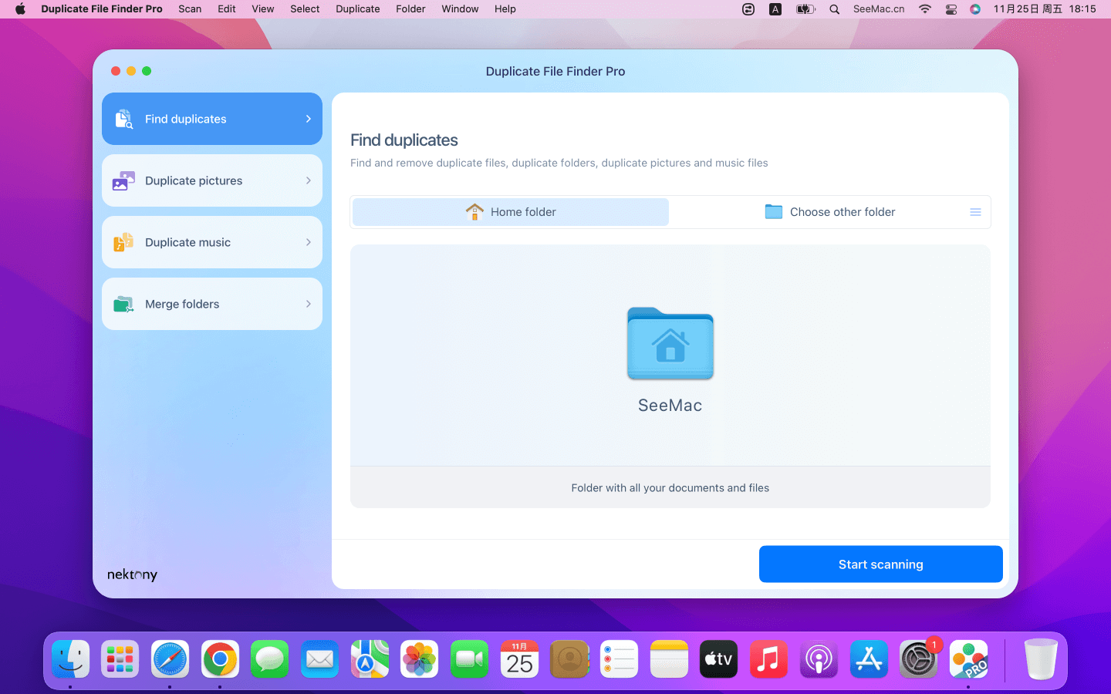Viewport: 1111px width, 694px height.
Task: Click the Find duplicates sidebar icon
Action: tap(123, 119)
